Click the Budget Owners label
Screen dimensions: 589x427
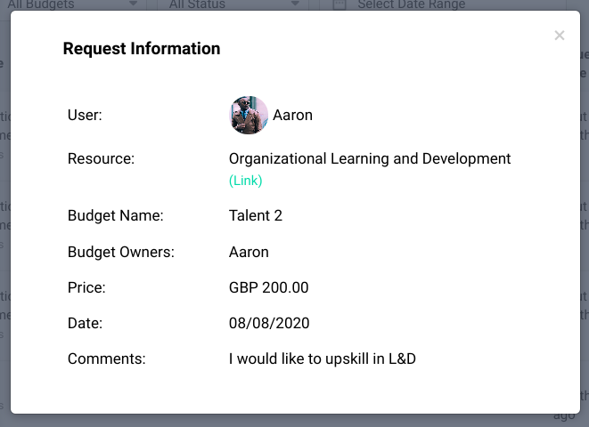pos(121,252)
